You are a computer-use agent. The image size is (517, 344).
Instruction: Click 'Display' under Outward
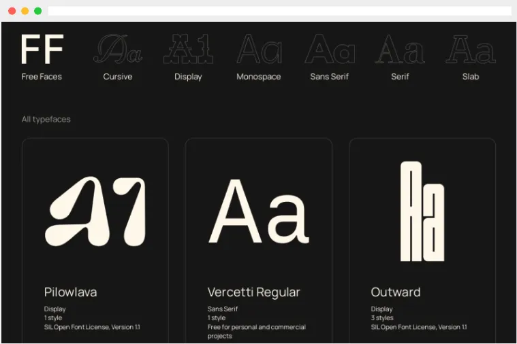coord(382,309)
